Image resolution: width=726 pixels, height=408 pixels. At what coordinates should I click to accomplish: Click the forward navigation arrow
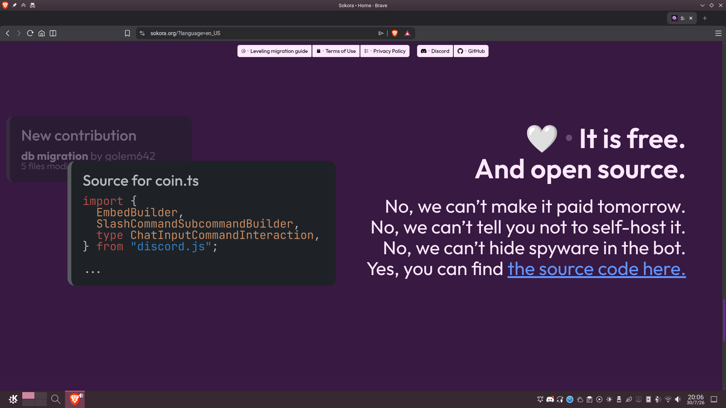[x=19, y=33]
